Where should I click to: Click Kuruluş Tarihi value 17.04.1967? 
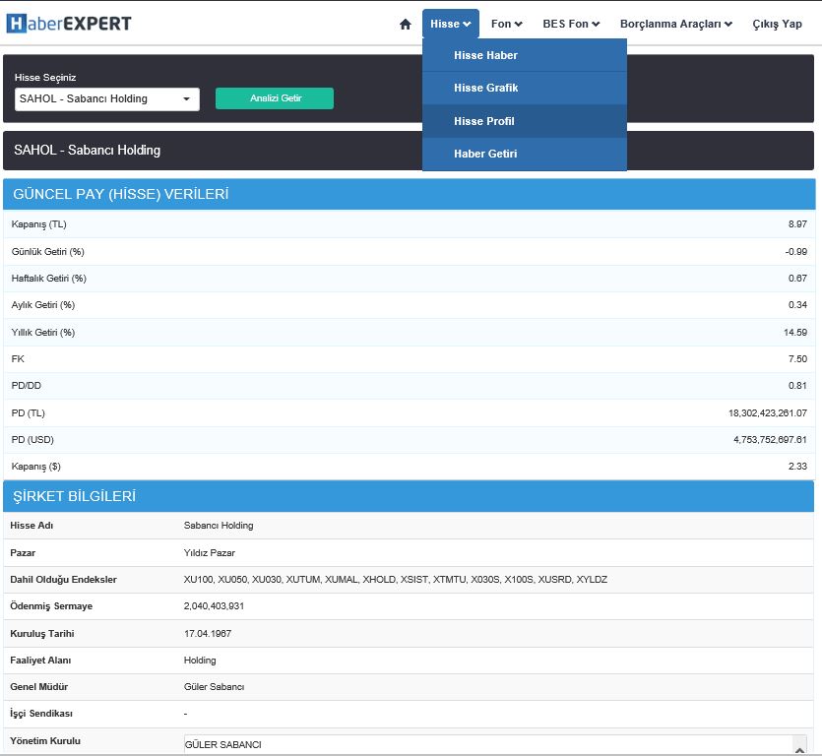208,633
